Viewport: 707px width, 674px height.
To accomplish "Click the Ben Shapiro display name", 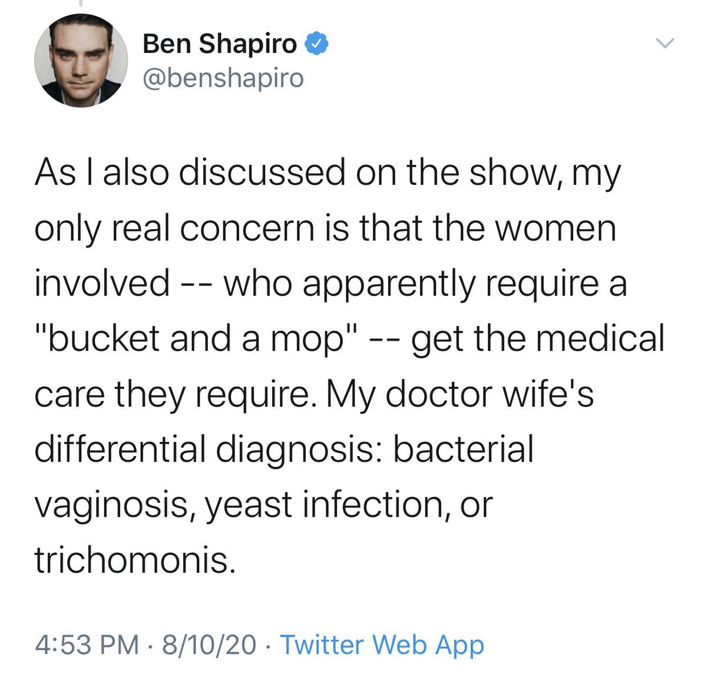I will pyautogui.click(x=220, y=44).
